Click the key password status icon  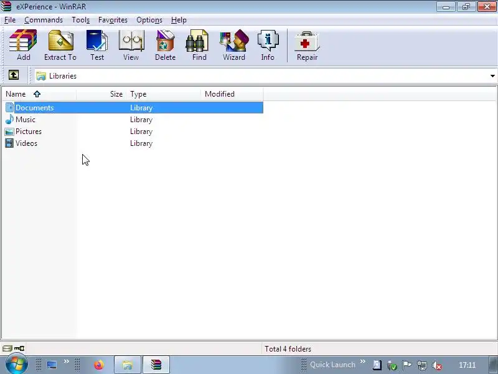(x=19, y=348)
